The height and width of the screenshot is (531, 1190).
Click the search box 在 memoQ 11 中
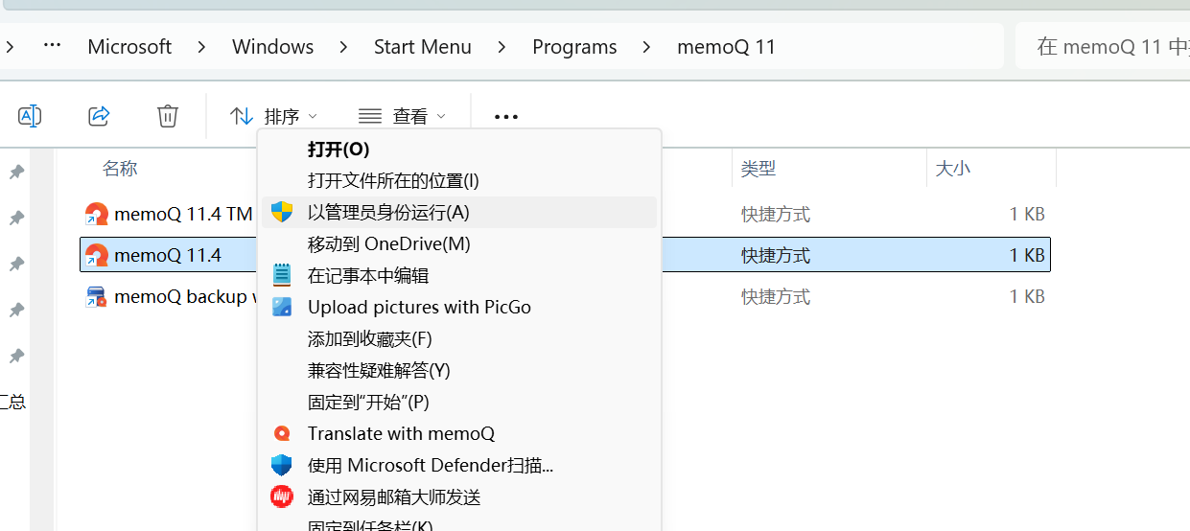(1103, 46)
